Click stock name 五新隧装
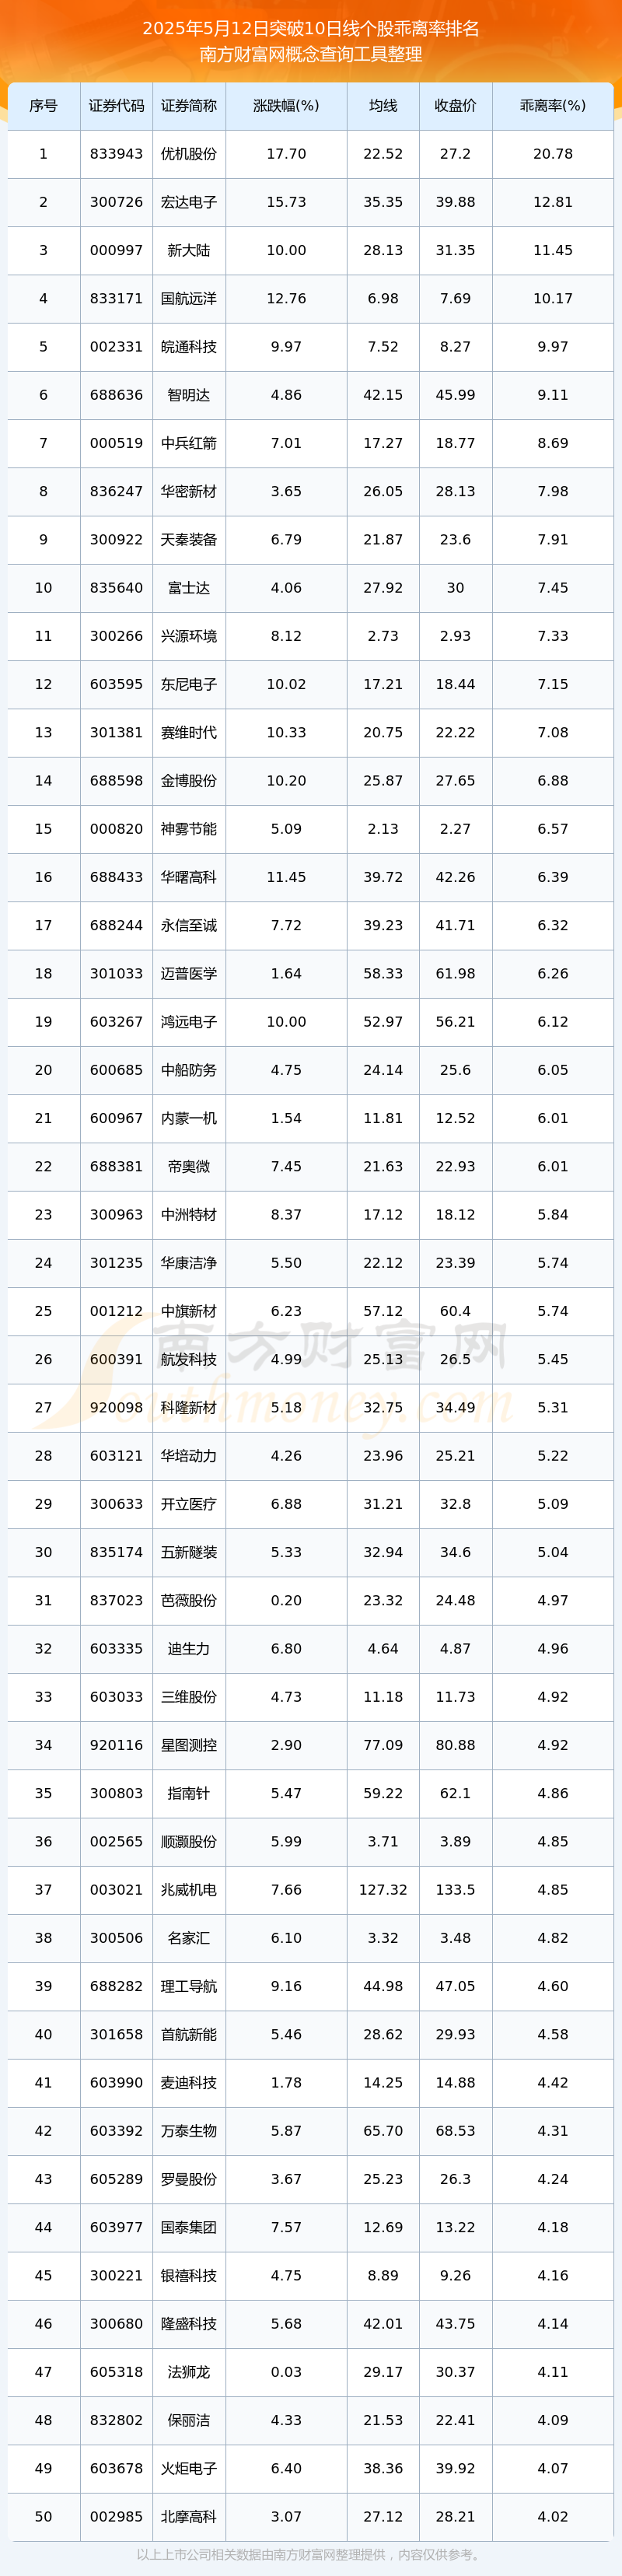 (x=189, y=1552)
